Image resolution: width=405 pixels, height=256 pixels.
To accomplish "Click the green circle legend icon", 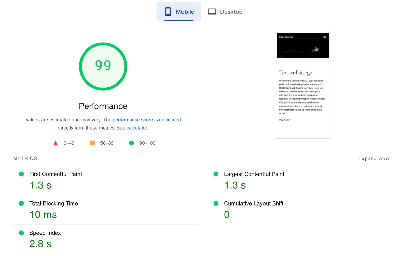I will (131, 143).
